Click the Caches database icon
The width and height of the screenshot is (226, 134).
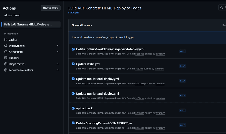(6, 40)
